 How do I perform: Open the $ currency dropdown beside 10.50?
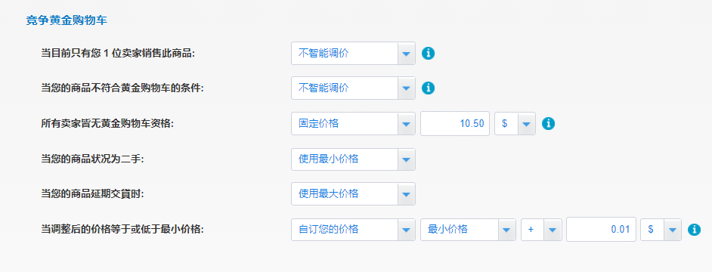515,123
